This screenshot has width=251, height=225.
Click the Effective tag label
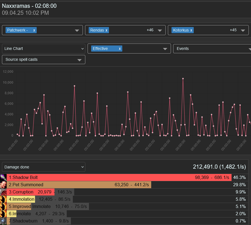pyautogui.click(x=100, y=49)
